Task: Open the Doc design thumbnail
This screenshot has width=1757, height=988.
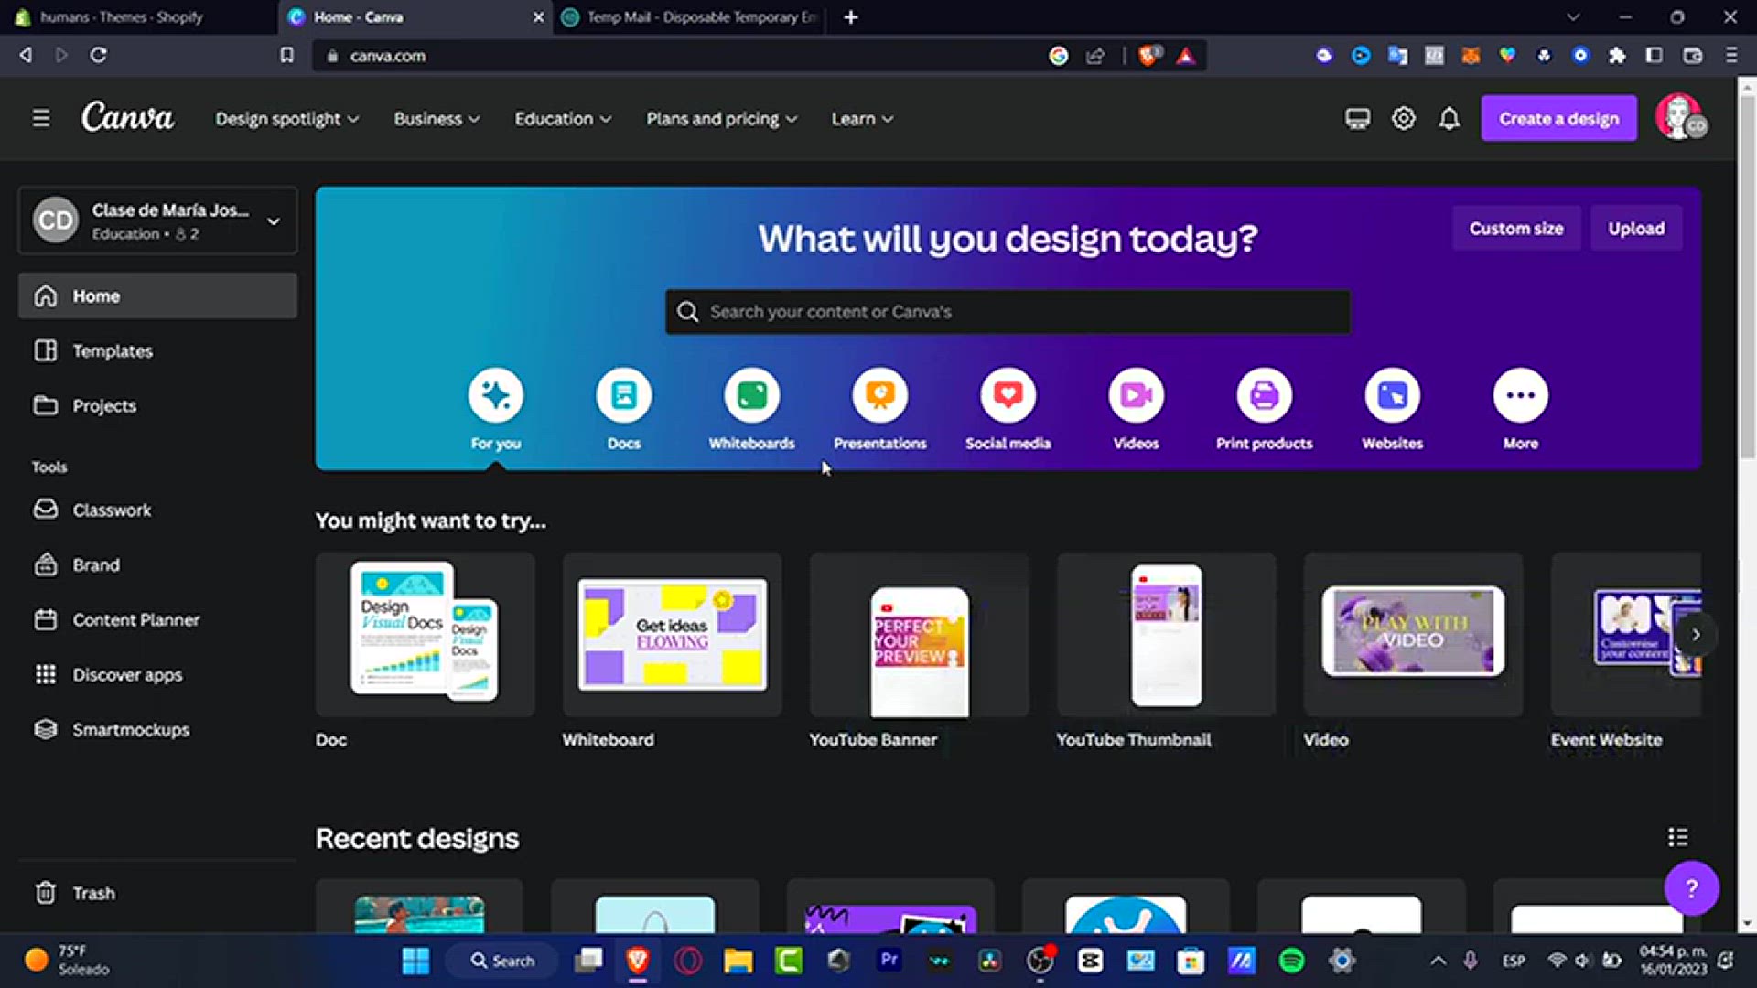Action: (425, 634)
